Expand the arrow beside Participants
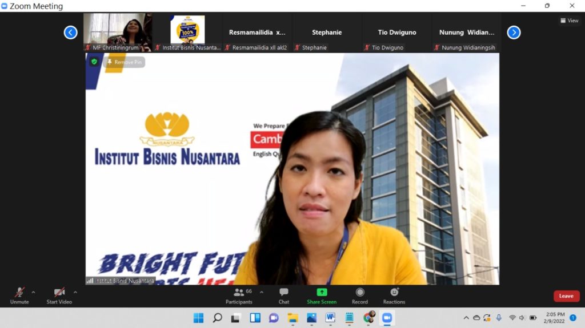585x328 pixels. (262, 293)
